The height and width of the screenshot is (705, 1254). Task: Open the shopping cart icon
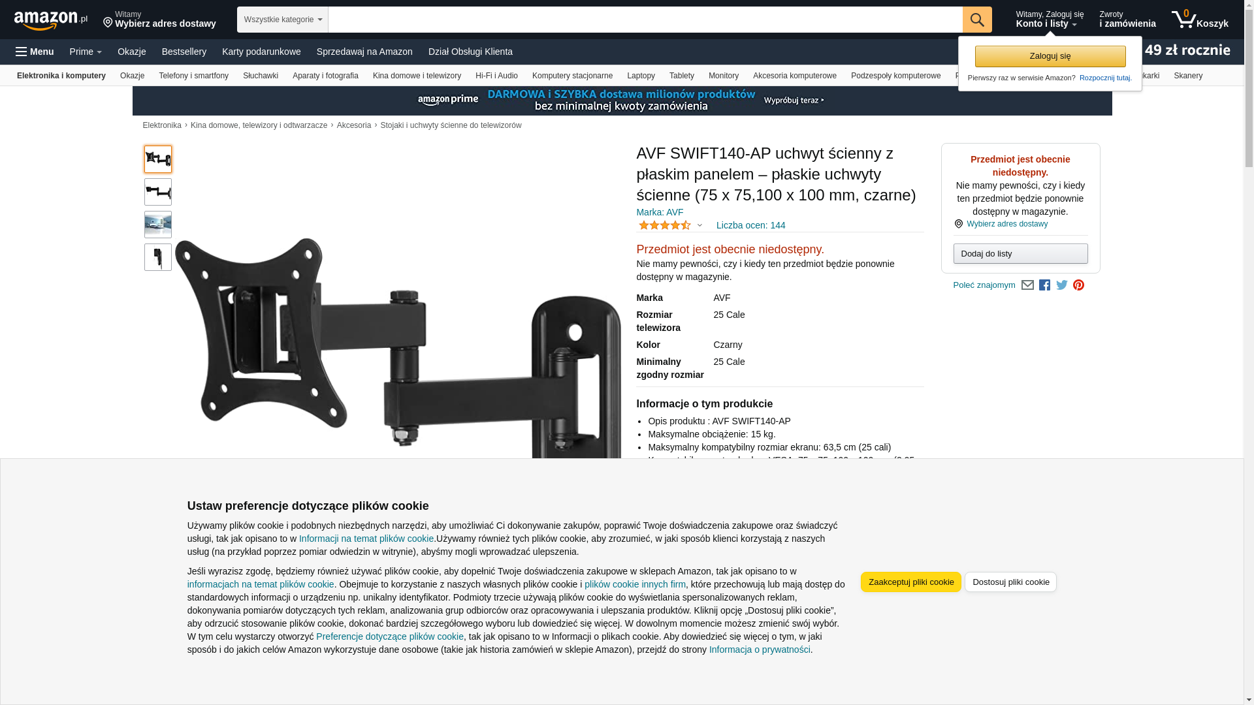(1200, 20)
